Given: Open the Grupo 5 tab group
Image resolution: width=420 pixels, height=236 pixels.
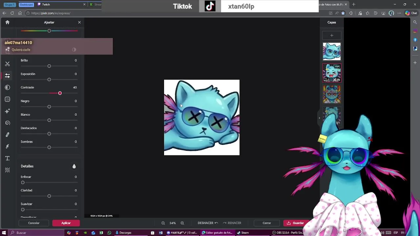Looking at the screenshot, I should coord(10,5).
